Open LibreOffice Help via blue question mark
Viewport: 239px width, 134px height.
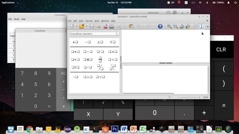(160, 26)
